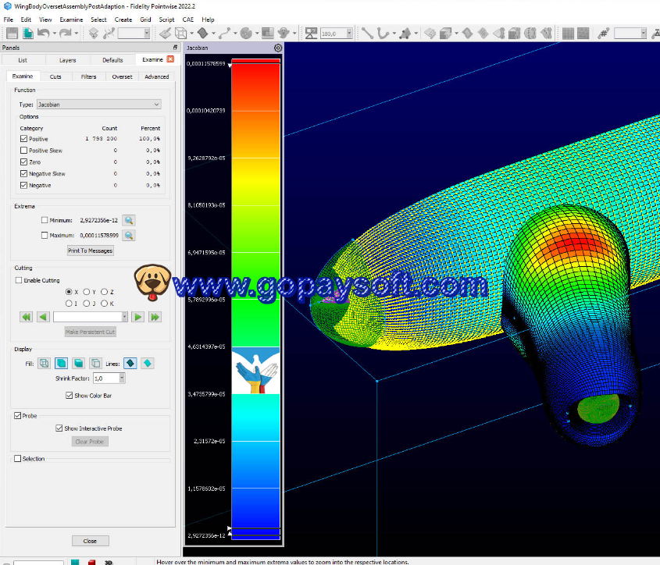Check the Maximum extrema checkbox
The image size is (660, 565).
click(45, 235)
